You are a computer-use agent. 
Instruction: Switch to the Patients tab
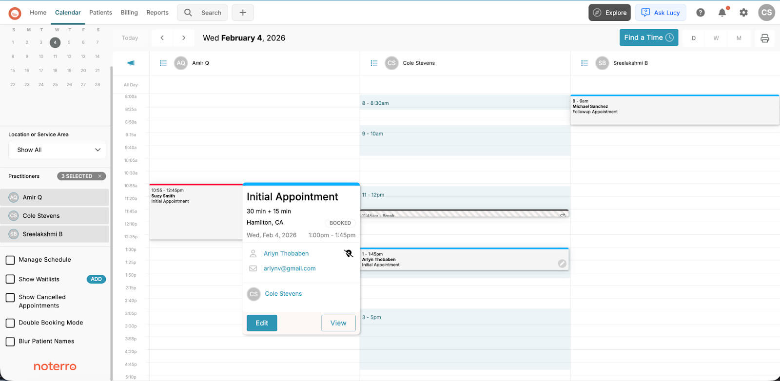(100, 13)
